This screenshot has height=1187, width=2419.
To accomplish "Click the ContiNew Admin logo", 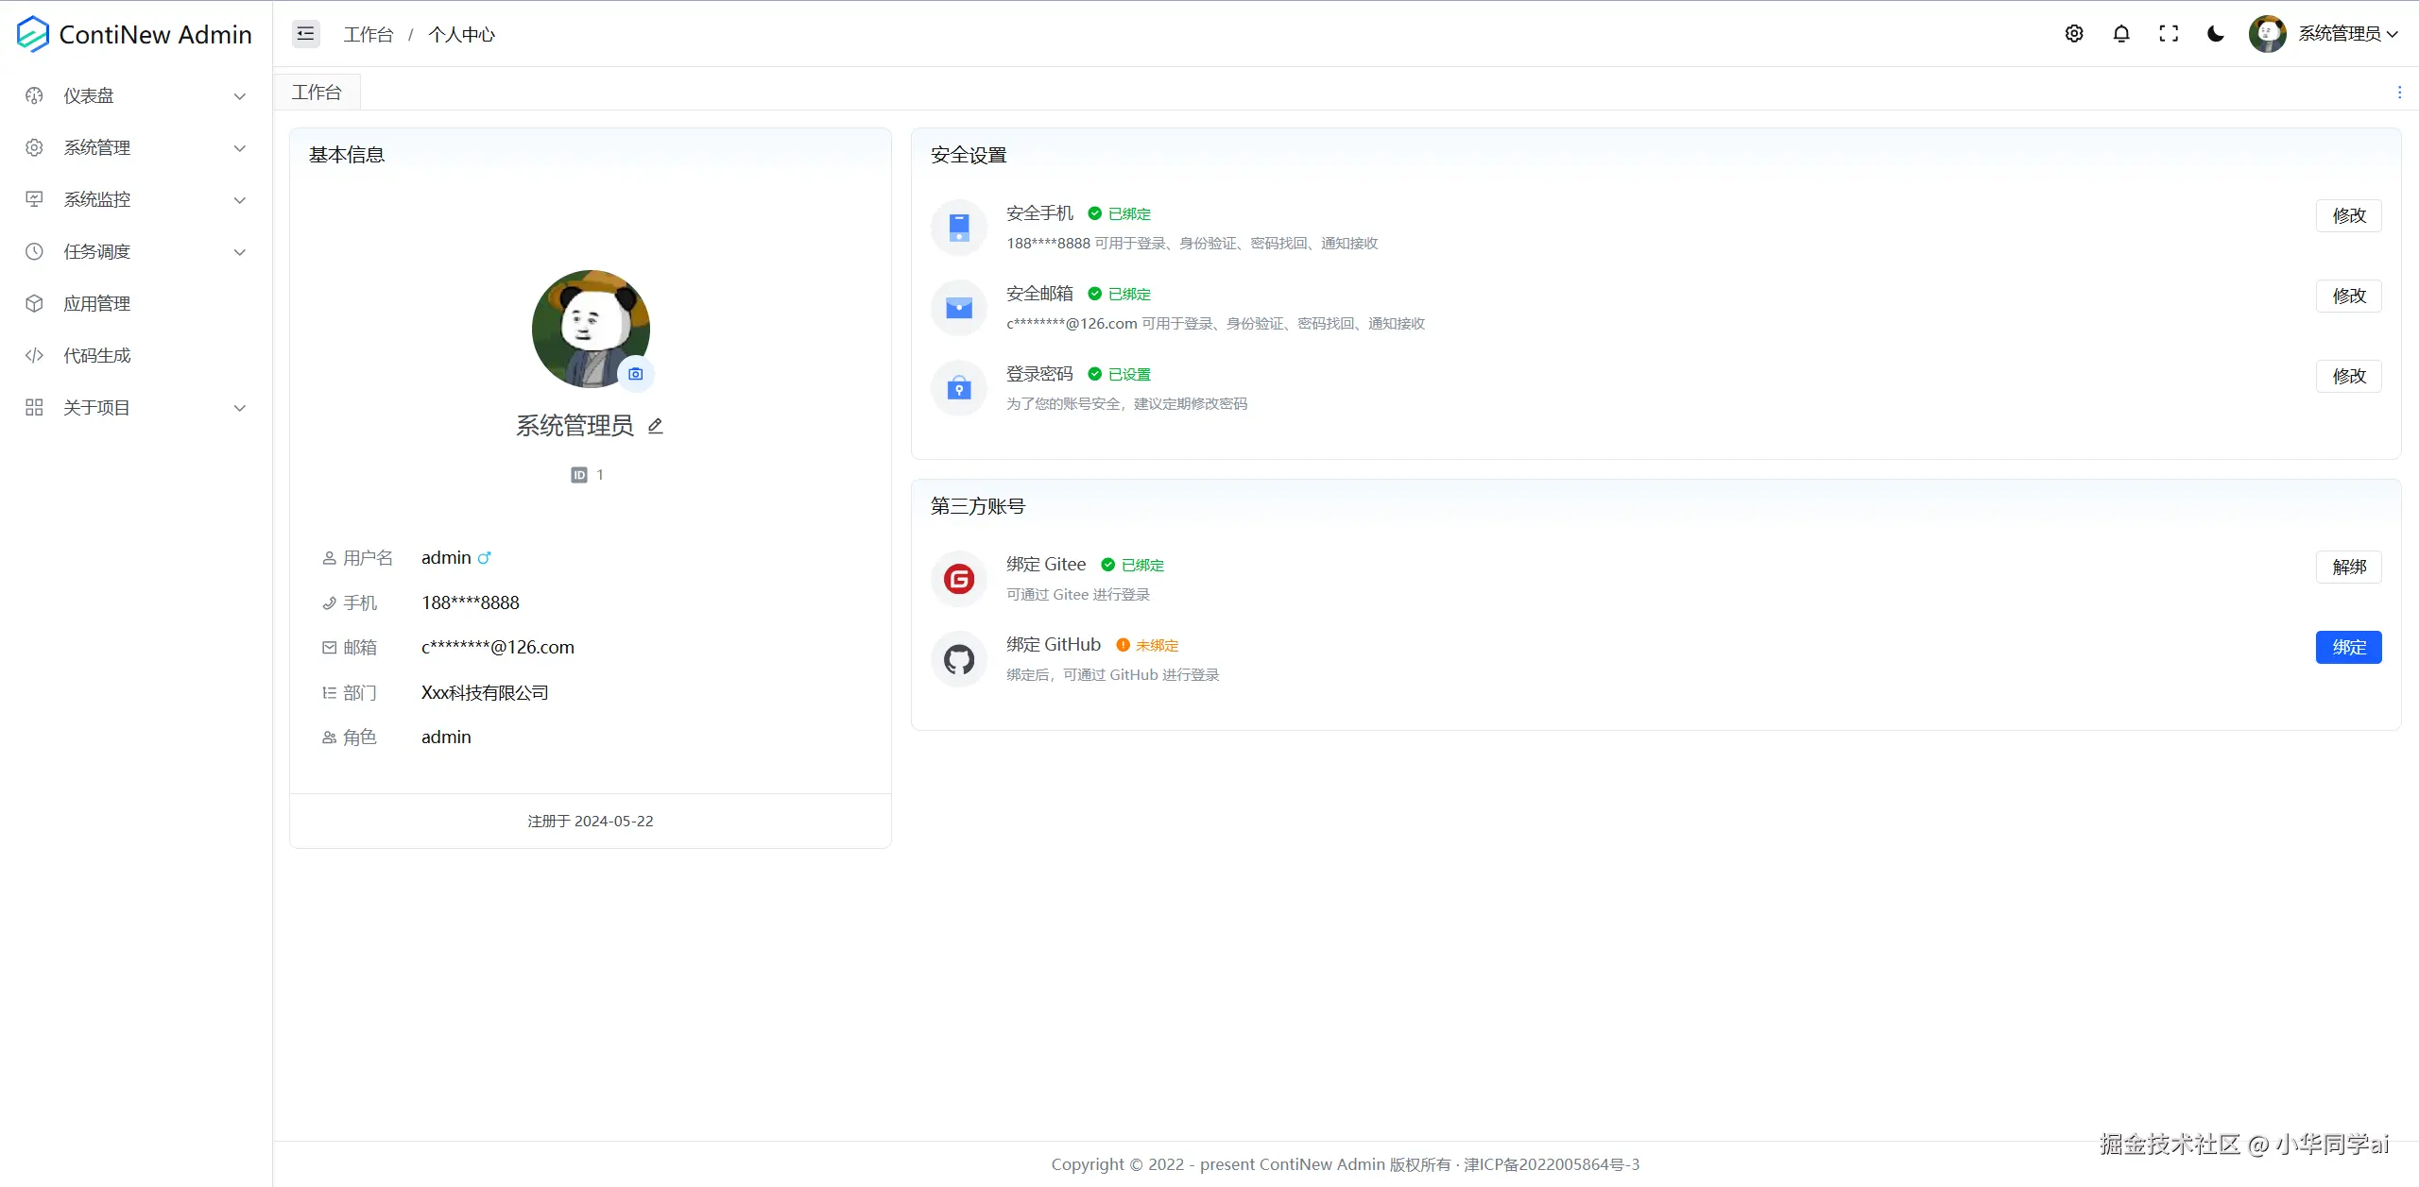I will [x=134, y=34].
